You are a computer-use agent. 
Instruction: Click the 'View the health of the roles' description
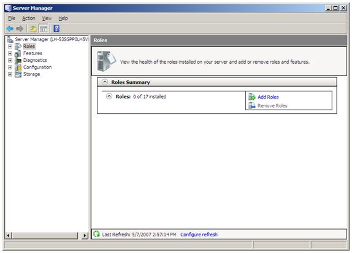[x=215, y=62]
